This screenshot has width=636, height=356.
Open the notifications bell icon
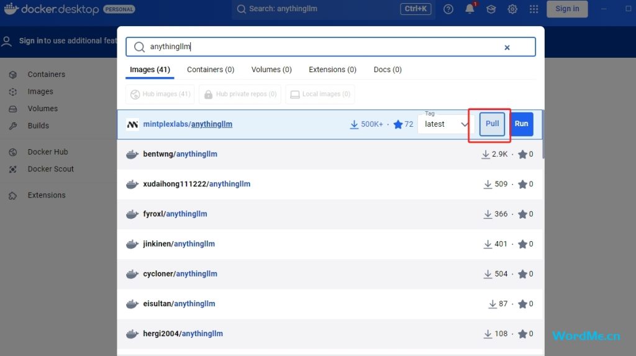click(470, 9)
